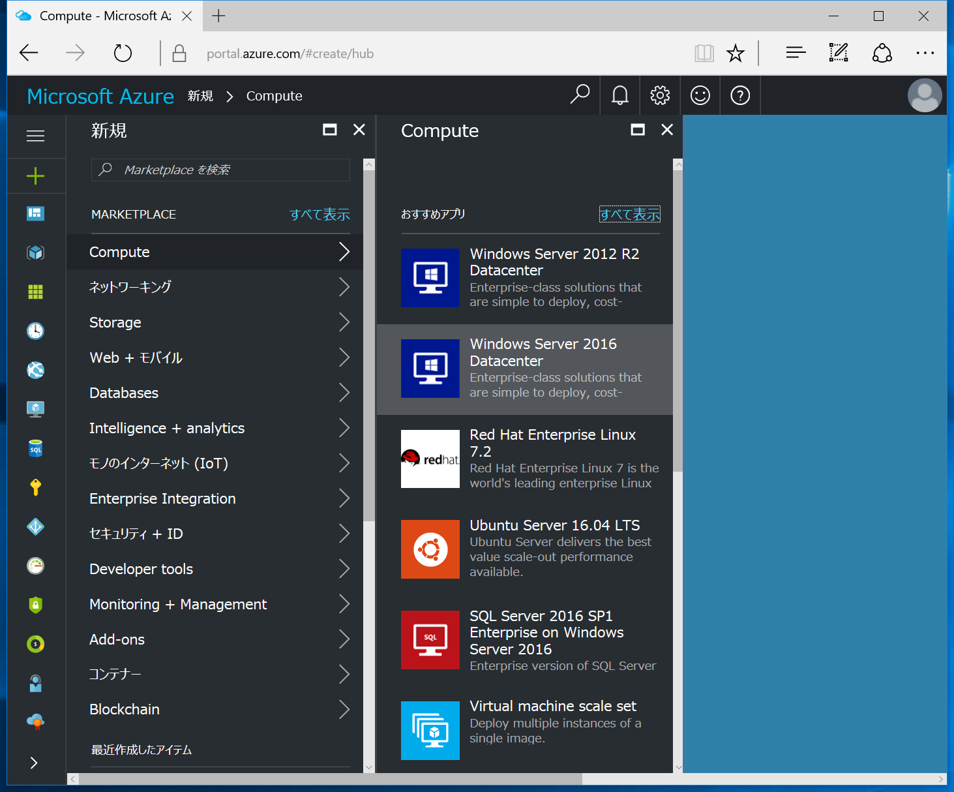This screenshot has width=954, height=792.
Task: Select Intelligence + analytics category
Action: [x=215, y=428]
